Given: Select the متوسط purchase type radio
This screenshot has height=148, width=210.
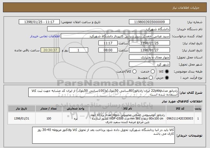Looking at the screenshot, I should pos(151,78).
